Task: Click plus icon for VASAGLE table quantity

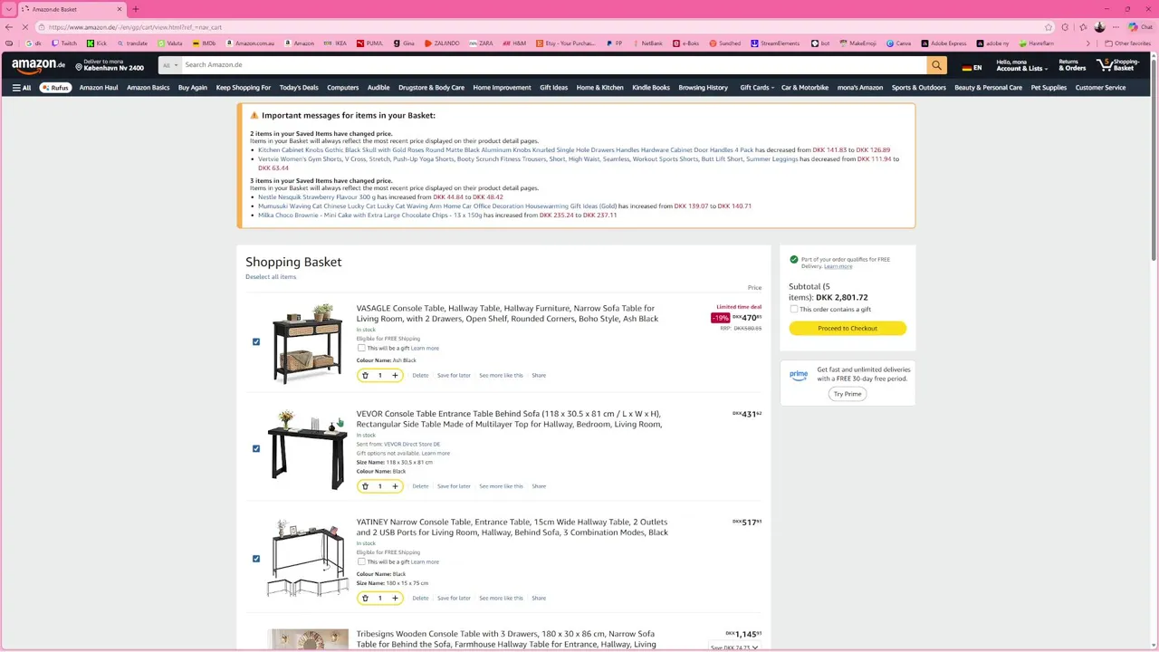Action: [395, 375]
